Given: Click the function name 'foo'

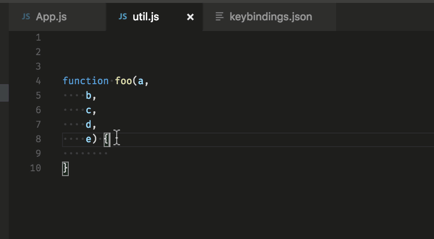Looking at the screenshot, I should point(124,81).
